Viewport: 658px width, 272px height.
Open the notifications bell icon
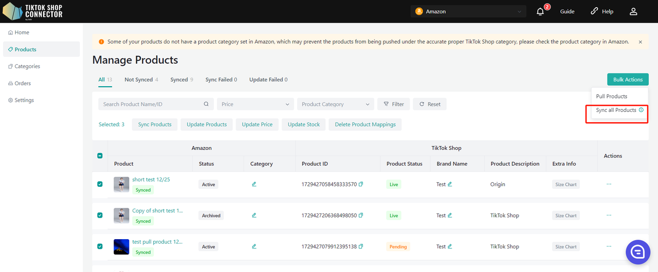(540, 12)
